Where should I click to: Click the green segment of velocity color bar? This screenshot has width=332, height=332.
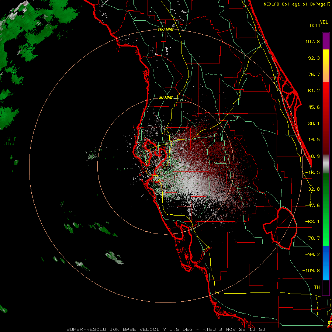(x=326, y=210)
